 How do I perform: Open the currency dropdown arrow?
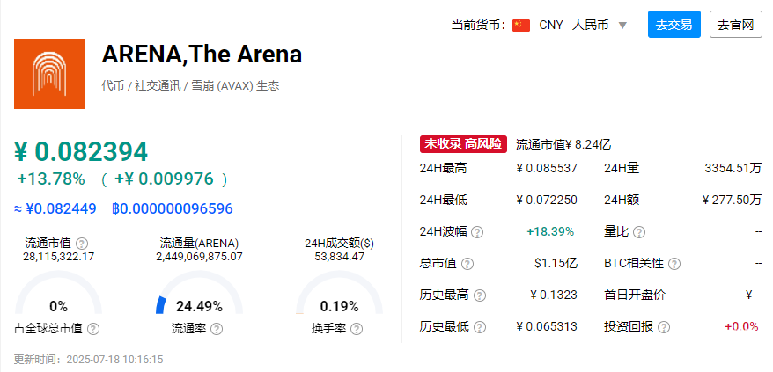[622, 26]
